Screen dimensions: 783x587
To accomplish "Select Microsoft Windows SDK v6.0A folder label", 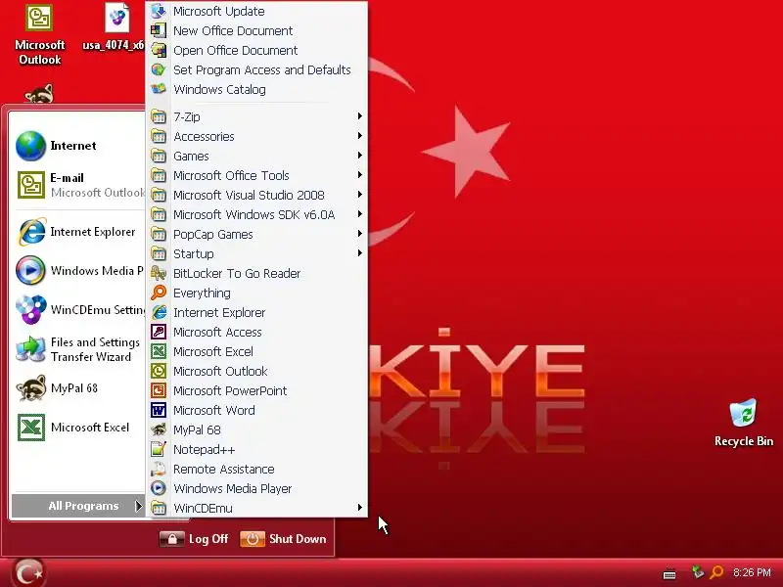I will pos(253,214).
